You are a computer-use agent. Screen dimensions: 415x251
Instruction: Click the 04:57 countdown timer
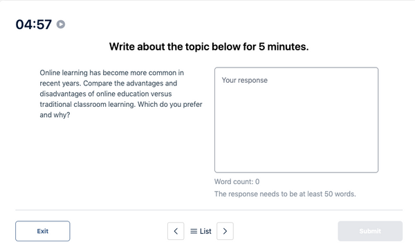(34, 25)
